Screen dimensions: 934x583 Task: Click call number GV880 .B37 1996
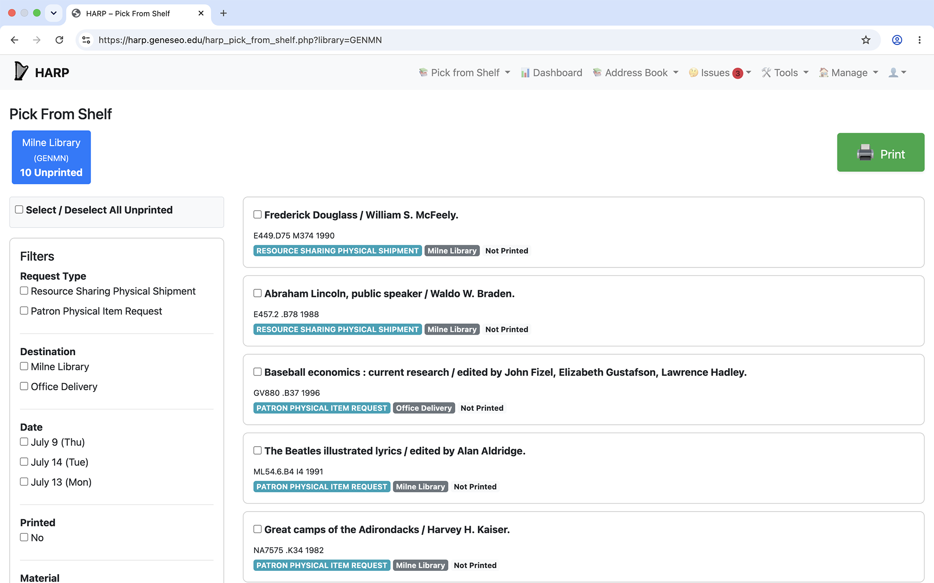pos(287,393)
